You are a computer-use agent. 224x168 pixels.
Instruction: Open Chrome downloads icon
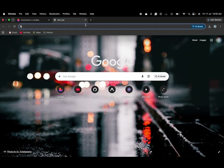(x=209, y=27)
